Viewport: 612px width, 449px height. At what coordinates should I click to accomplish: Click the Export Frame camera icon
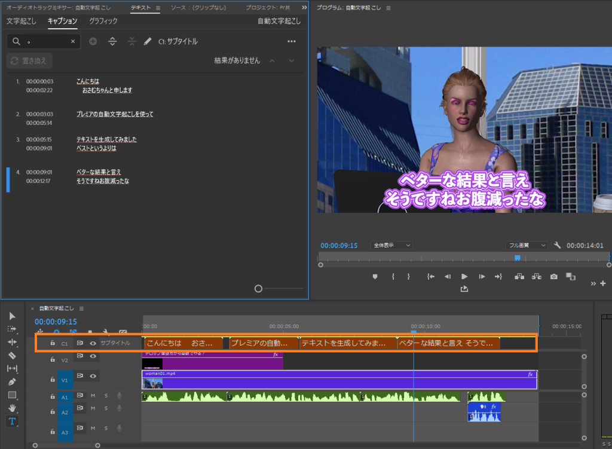[x=554, y=276]
